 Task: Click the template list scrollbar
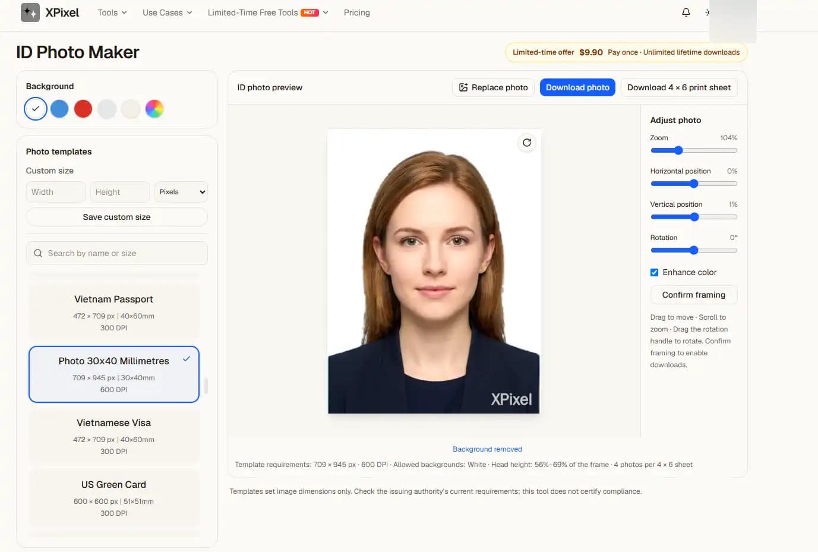point(206,386)
